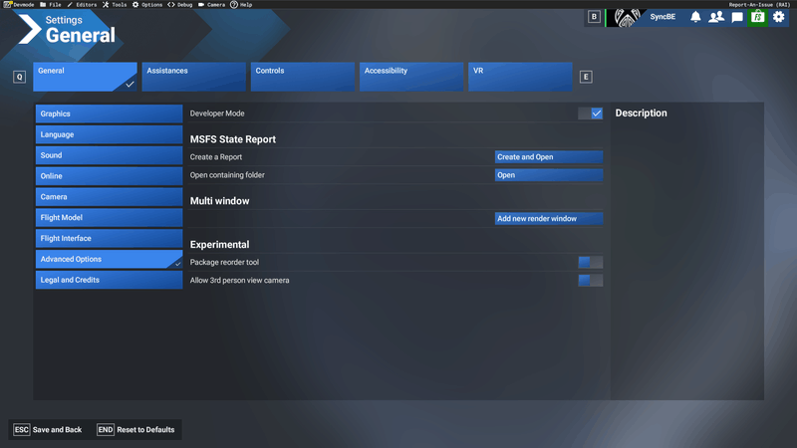The width and height of the screenshot is (797, 448).
Task: Open the chat messages icon
Action: (x=737, y=17)
